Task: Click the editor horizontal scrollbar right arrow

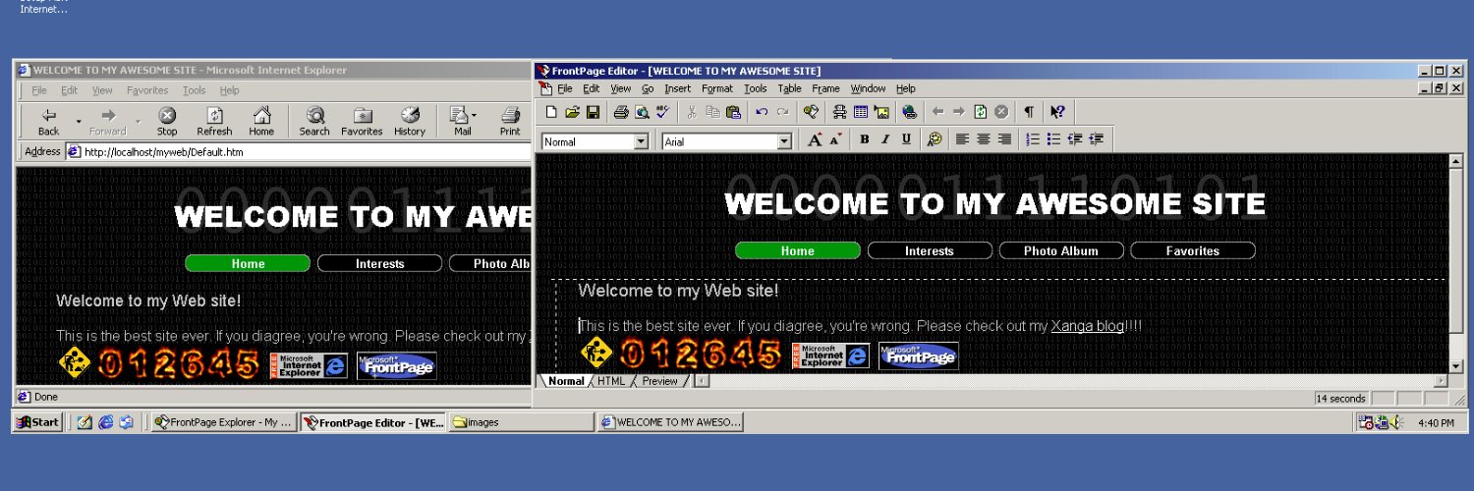Action: click(1442, 381)
